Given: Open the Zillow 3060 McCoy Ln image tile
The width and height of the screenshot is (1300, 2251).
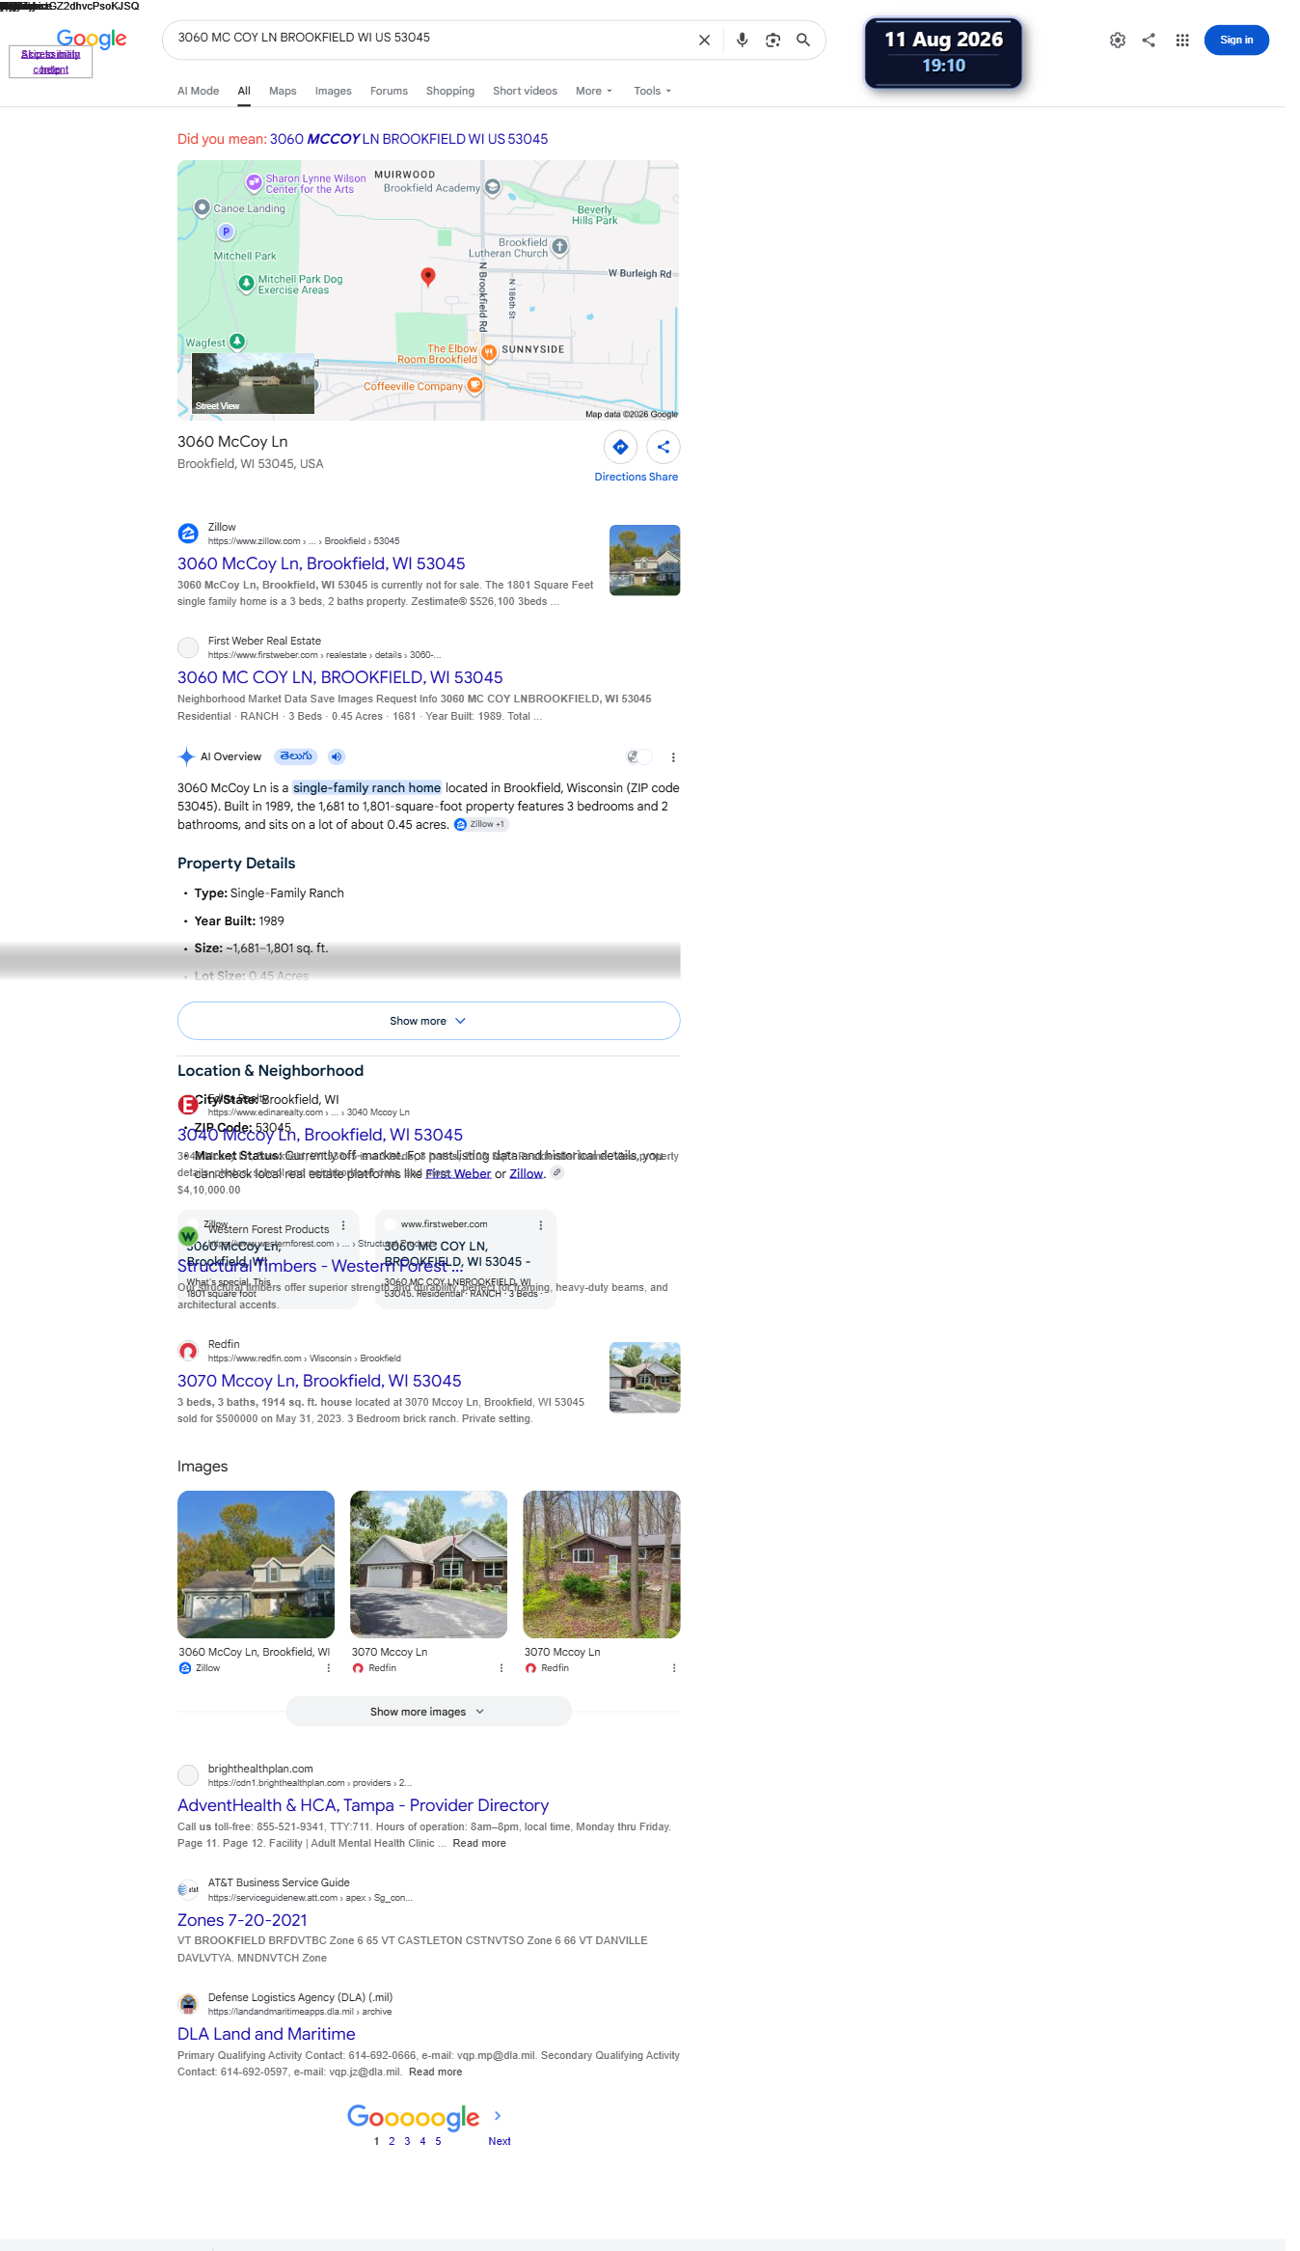Looking at the screenshot, I should pyautogui.click(x=256, y=1565).
